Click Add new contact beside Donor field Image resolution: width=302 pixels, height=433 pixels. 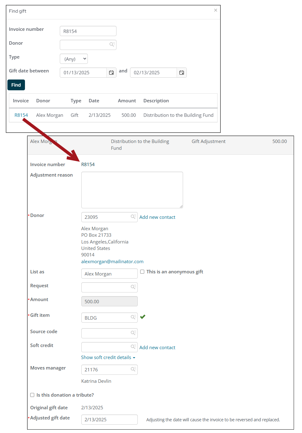pos(157,217)
